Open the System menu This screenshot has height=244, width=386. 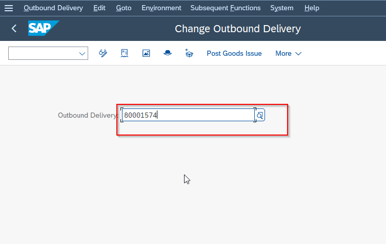click(281, 8)
